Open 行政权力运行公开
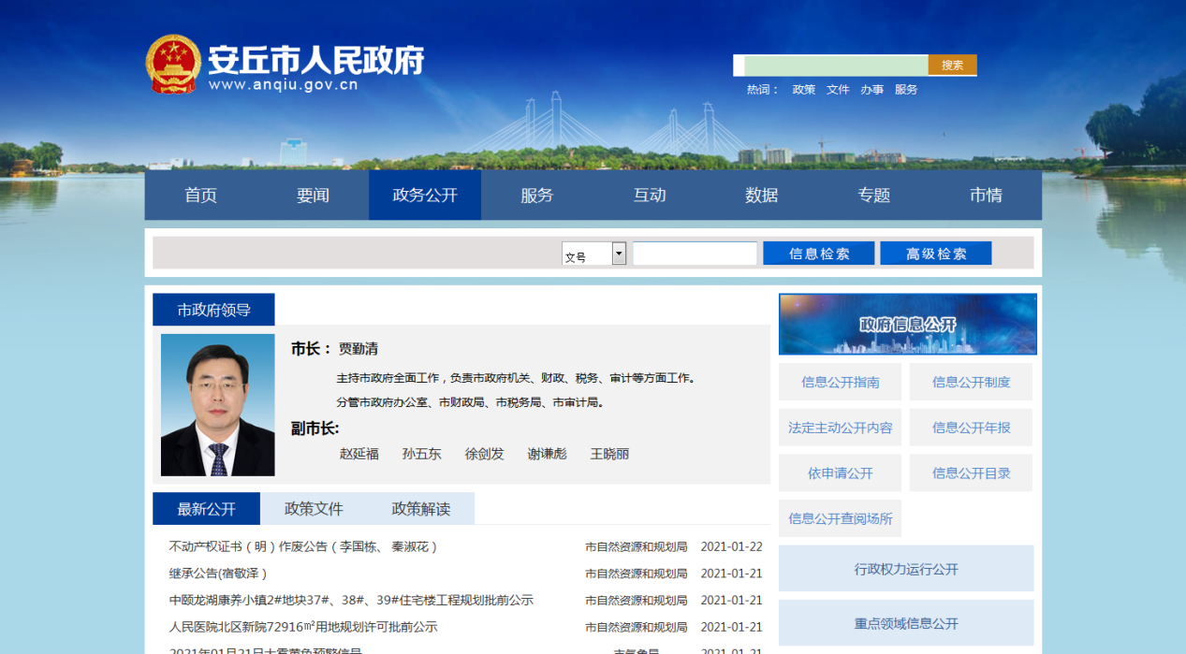 tap(906, 569)
